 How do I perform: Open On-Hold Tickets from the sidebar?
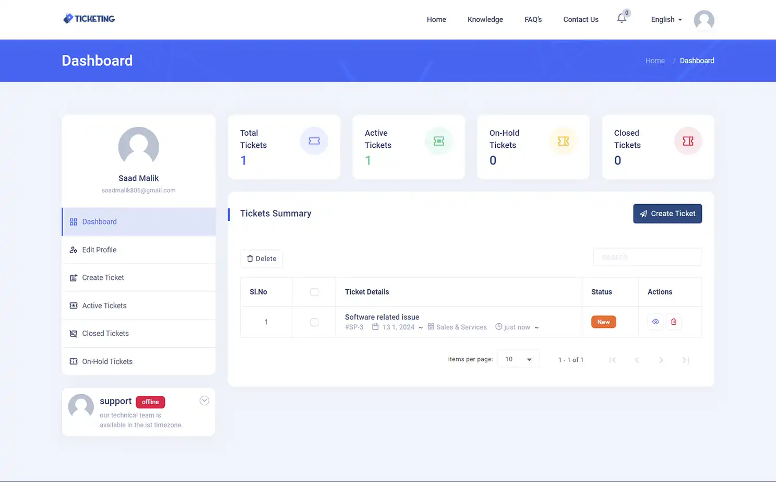click(x=107, y=361)
